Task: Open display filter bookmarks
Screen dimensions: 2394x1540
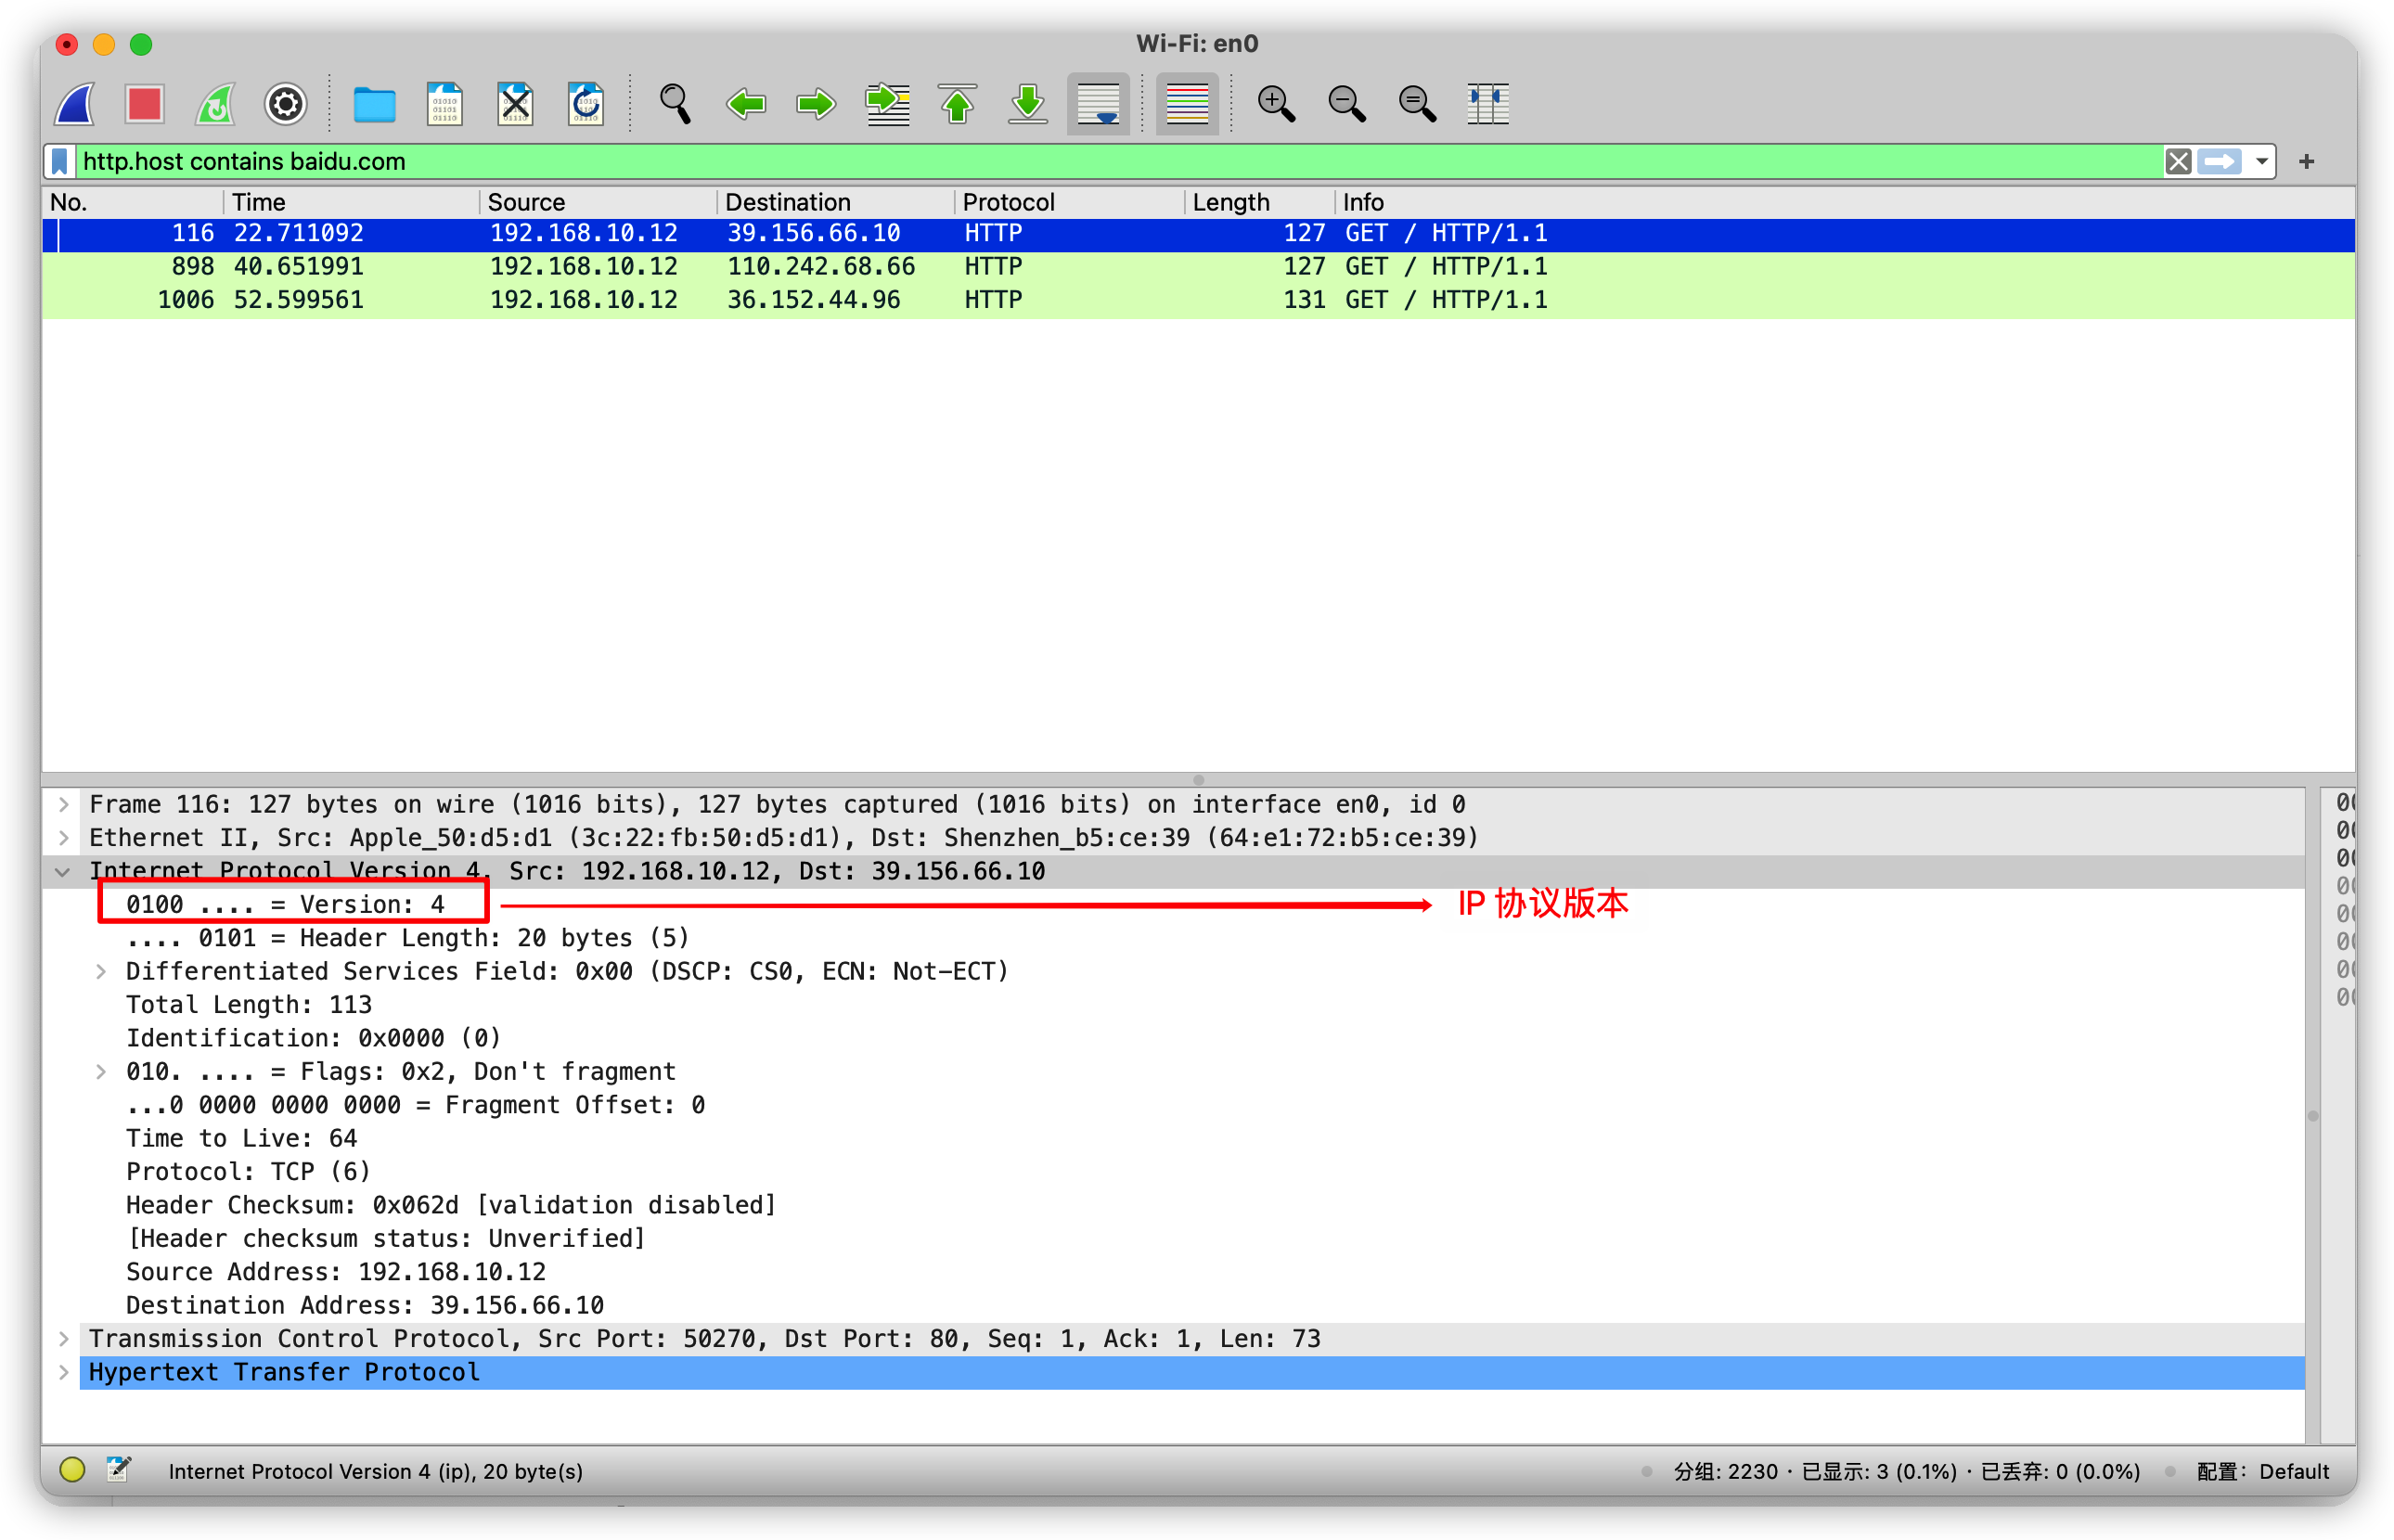Action: click(x=60, y=161)
